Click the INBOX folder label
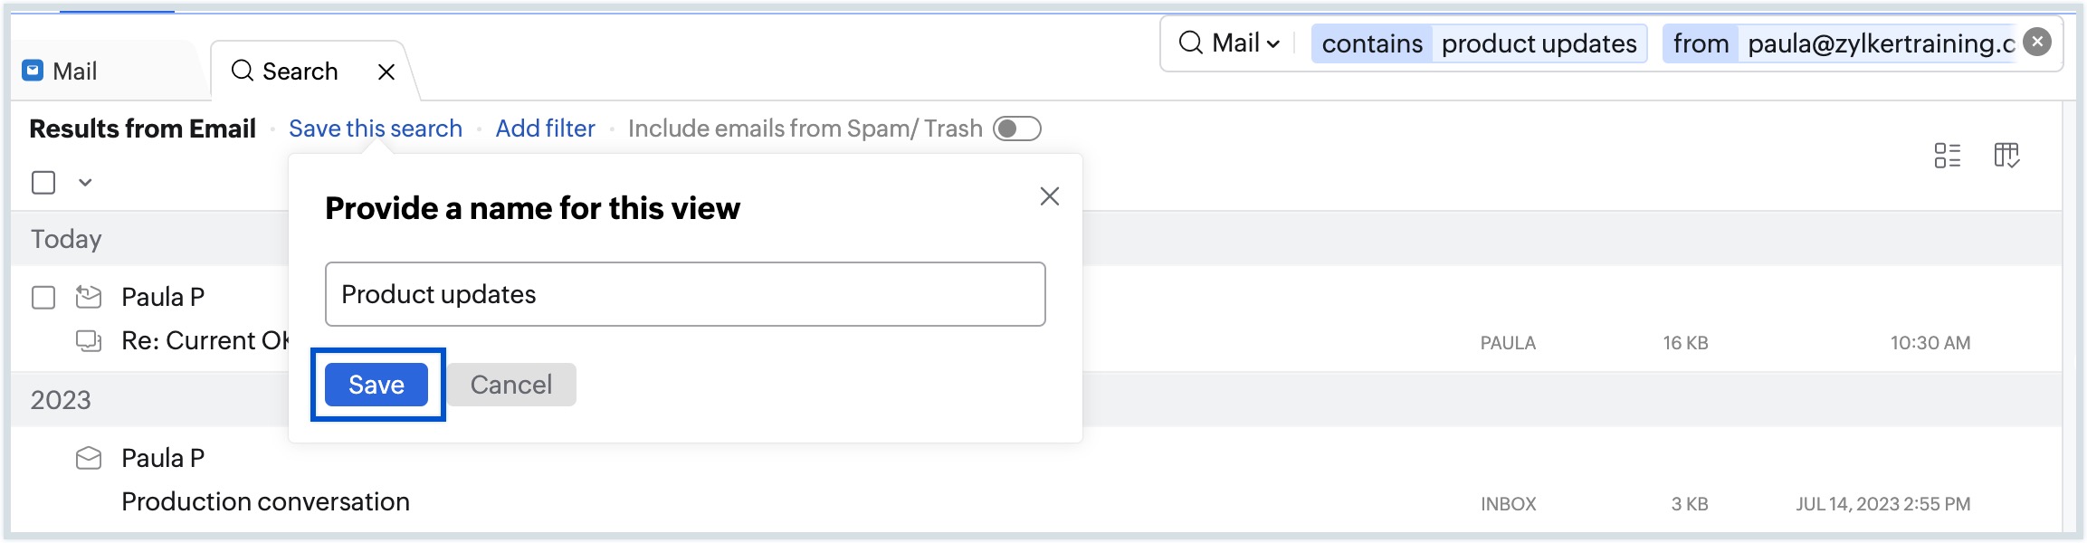Image resolution: width=2087 pixels, height=543 pixels. click(1509, 504)
